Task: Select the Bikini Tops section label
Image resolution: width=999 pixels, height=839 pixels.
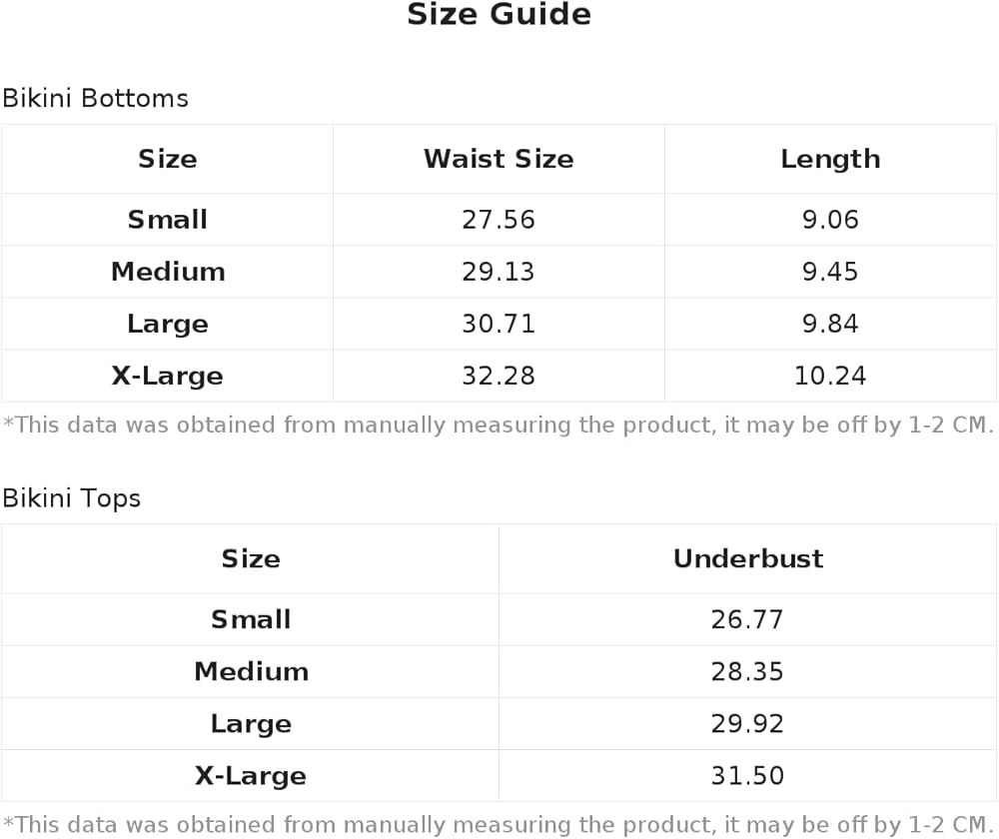Action: pyautogui.click(x=71, y=498)
